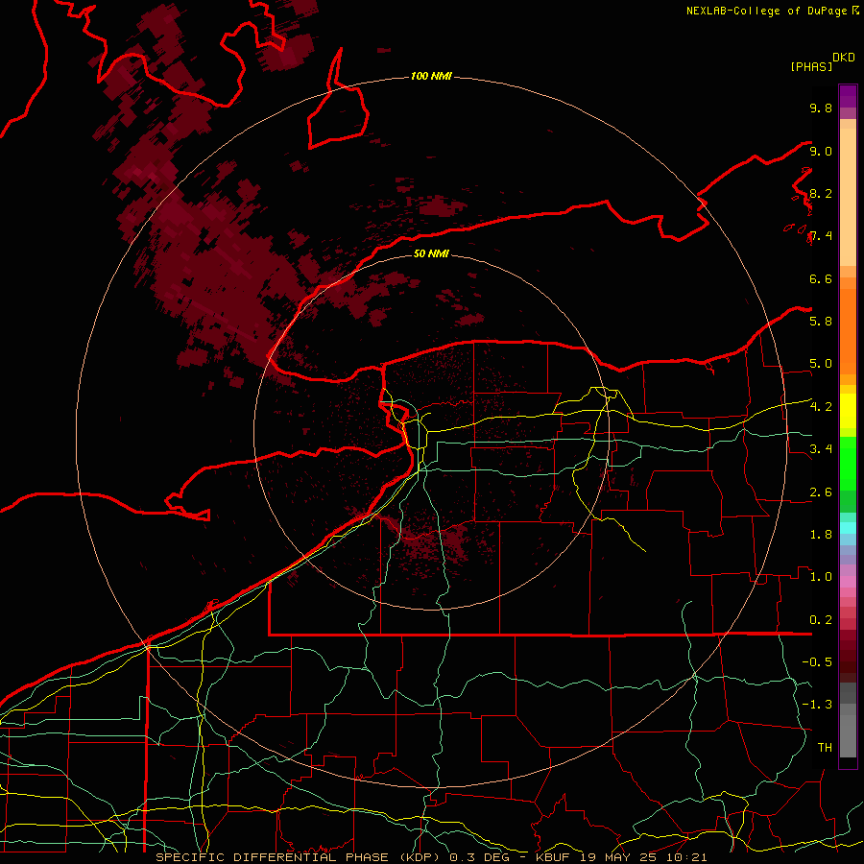Click the '50 NMI' range ring label

pos(431,254)
